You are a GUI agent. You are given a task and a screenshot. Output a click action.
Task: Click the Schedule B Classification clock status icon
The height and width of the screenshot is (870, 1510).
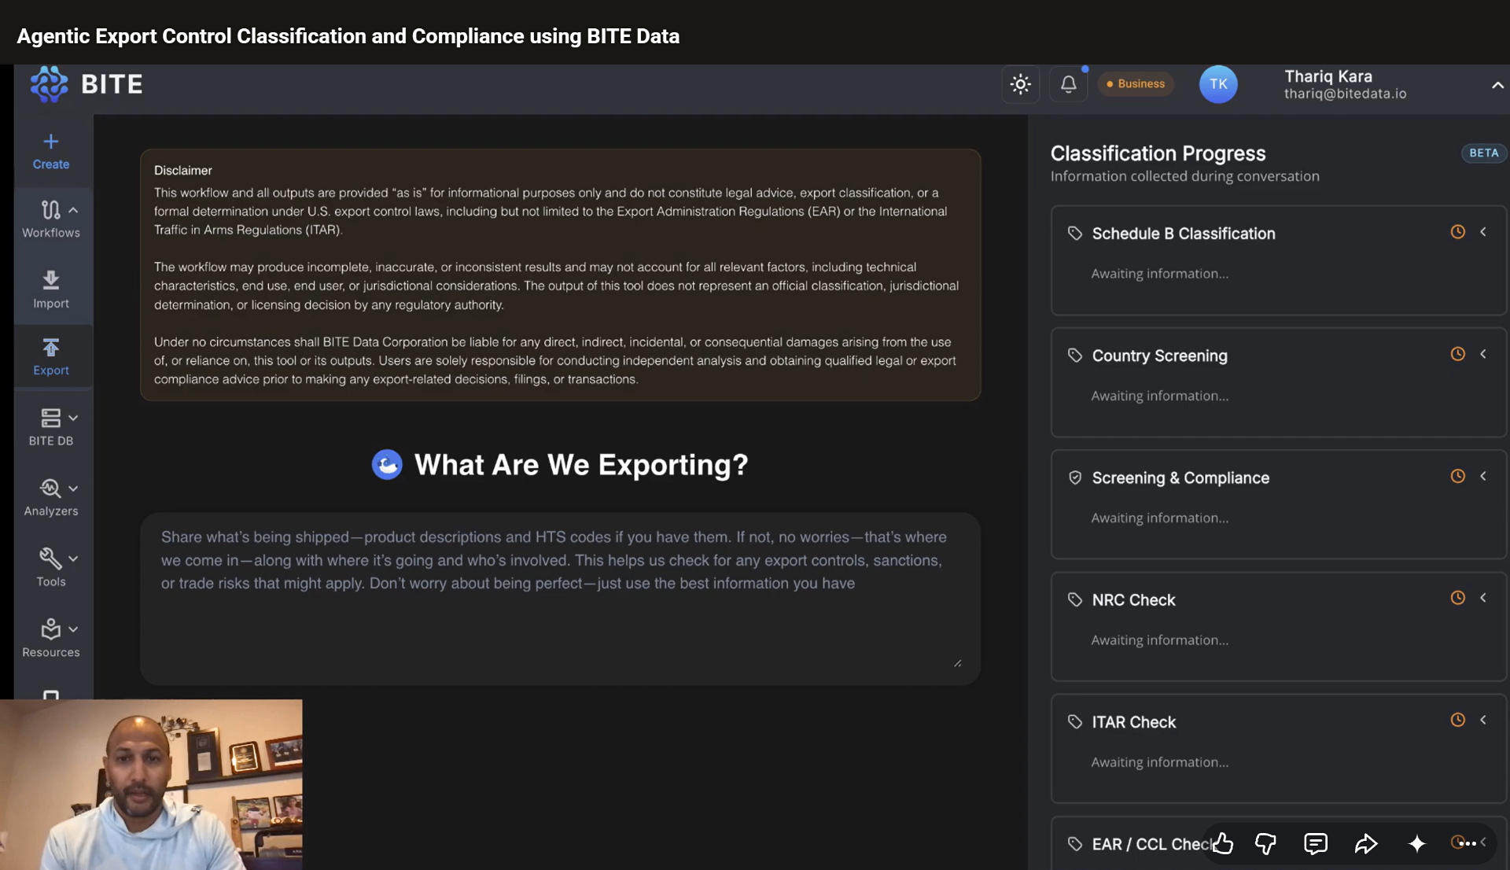[x=1457, y=232]
